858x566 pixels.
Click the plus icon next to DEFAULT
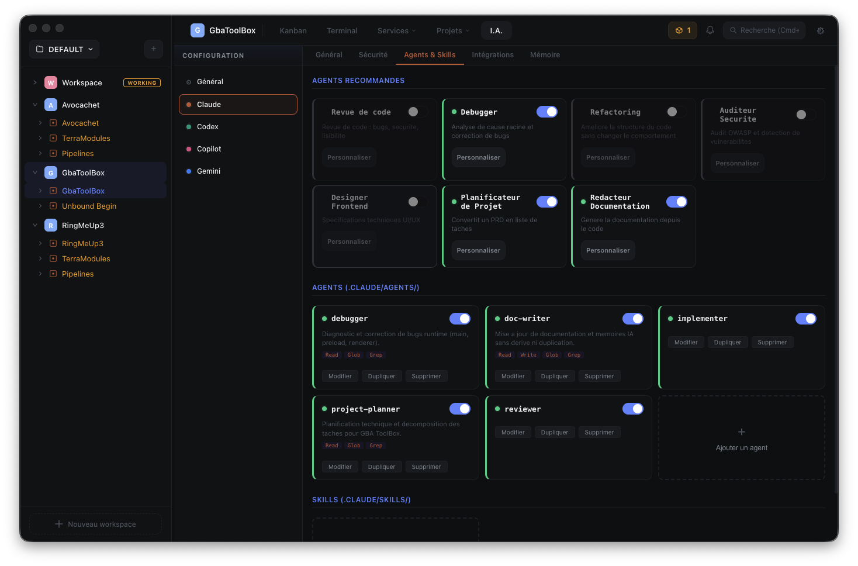click(154, 49)
